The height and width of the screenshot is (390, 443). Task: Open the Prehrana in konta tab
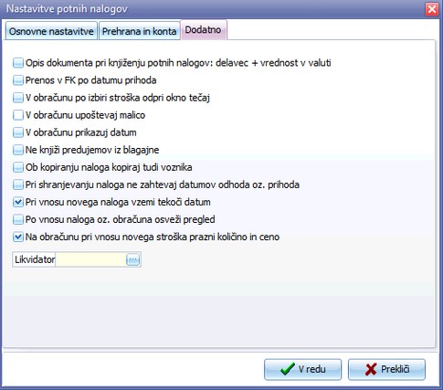pyautogui.click(x=139, y=31)
